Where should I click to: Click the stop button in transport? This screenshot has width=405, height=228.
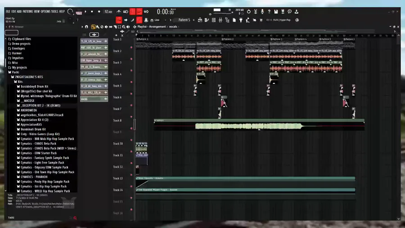(92, 12)
